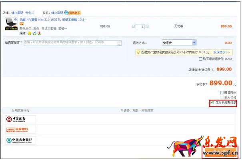This screenshot has width=242, height=161.
Task: Click the blue-green guarantee badge icon
Action: (34, 33)
